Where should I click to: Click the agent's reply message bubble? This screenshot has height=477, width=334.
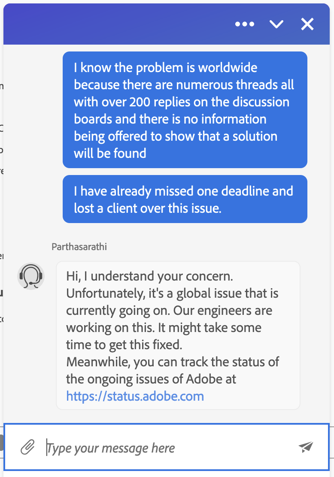pos(178,335)
